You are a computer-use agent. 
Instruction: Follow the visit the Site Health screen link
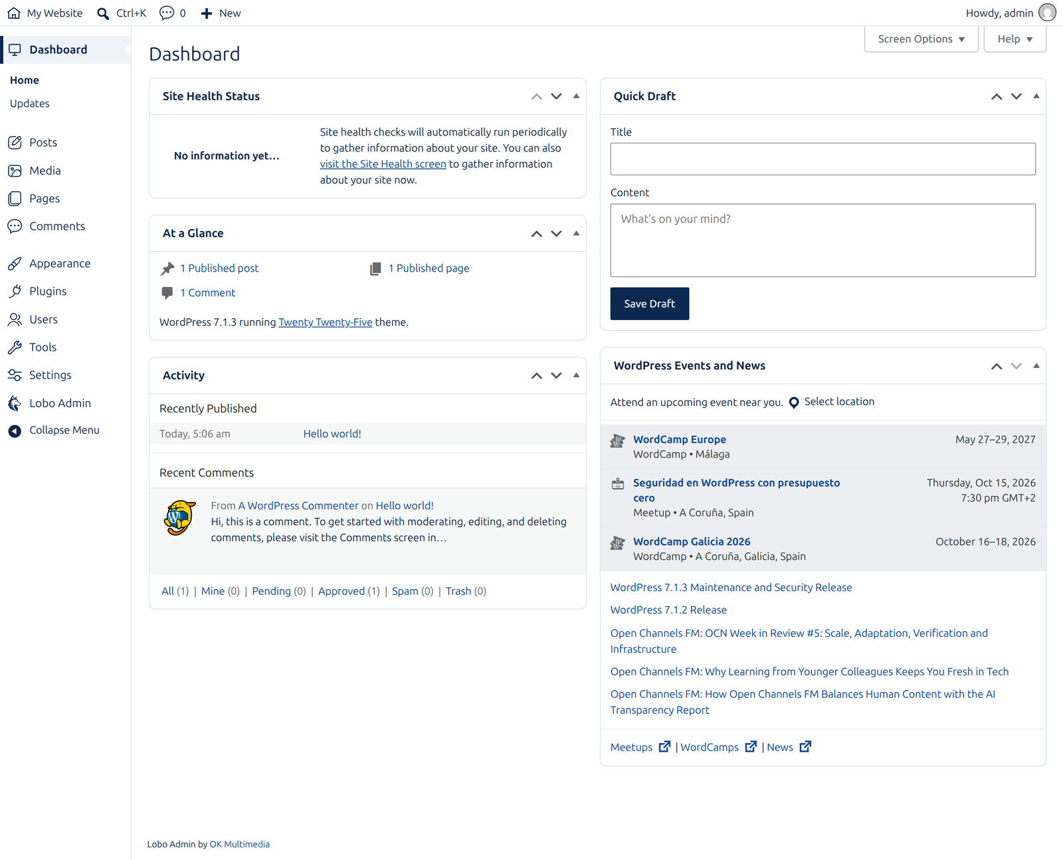coord(383,164)
